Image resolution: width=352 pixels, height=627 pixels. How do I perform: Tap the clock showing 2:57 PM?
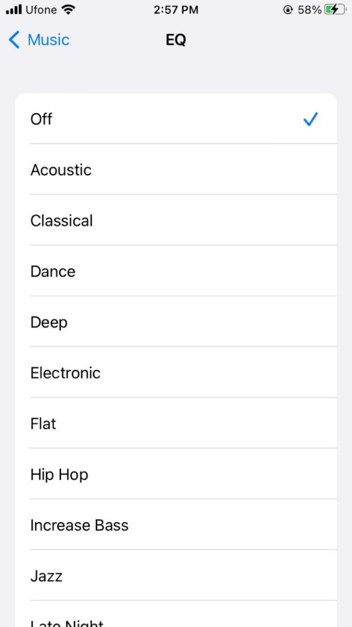coord(176,9)
